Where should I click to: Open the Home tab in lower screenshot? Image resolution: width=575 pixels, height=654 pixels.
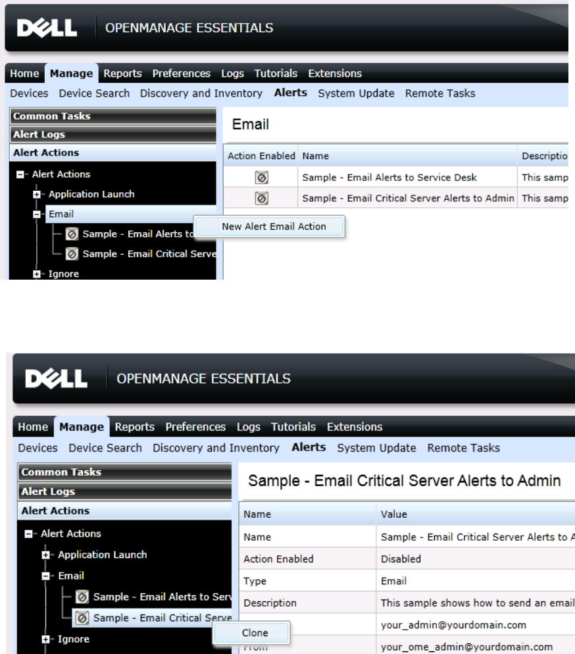point(33,427)
